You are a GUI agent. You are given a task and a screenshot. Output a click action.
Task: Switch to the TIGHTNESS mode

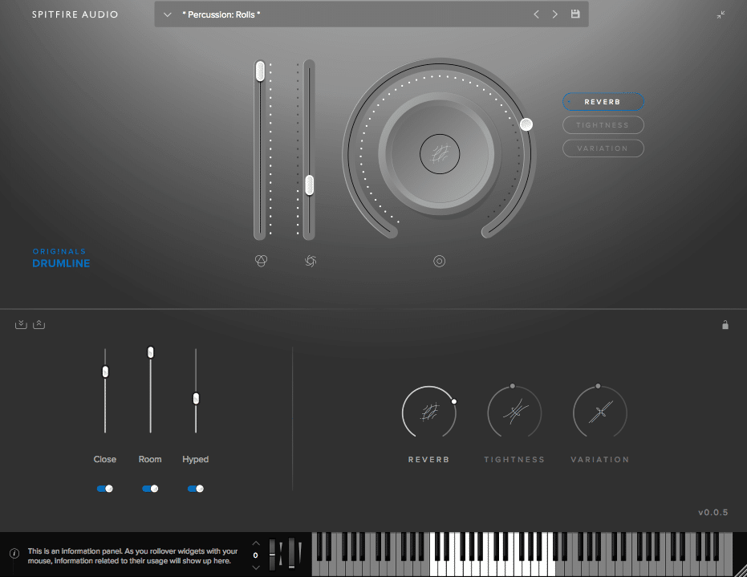tap(603, 124)
